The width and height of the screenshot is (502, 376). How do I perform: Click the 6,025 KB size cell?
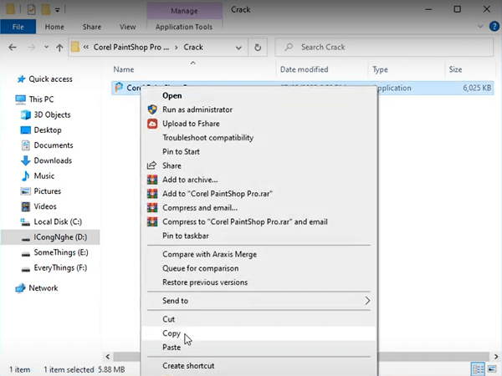[477, 88]
